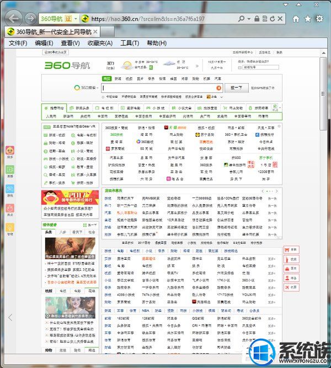This screenshot has height=368, width=331.
Task: Click the red airplane ticket icon at right
Action: (x=287, y=287)
